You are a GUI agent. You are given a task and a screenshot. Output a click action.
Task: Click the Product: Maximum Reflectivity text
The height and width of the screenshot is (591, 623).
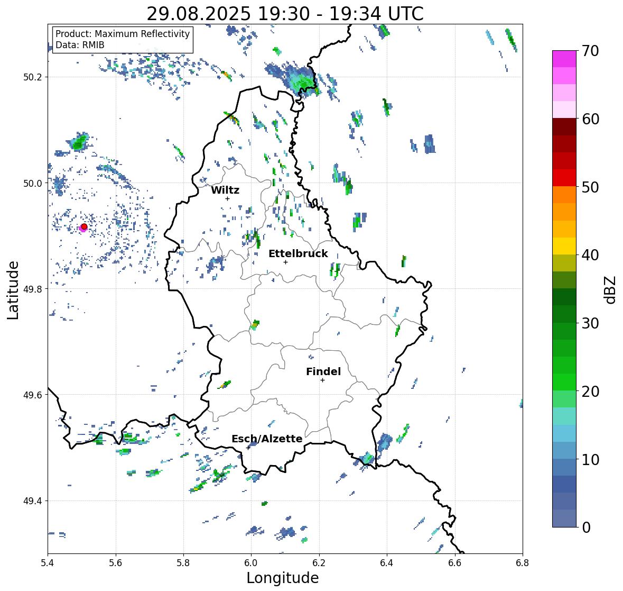pyautogui.click(x=123, y=34)
